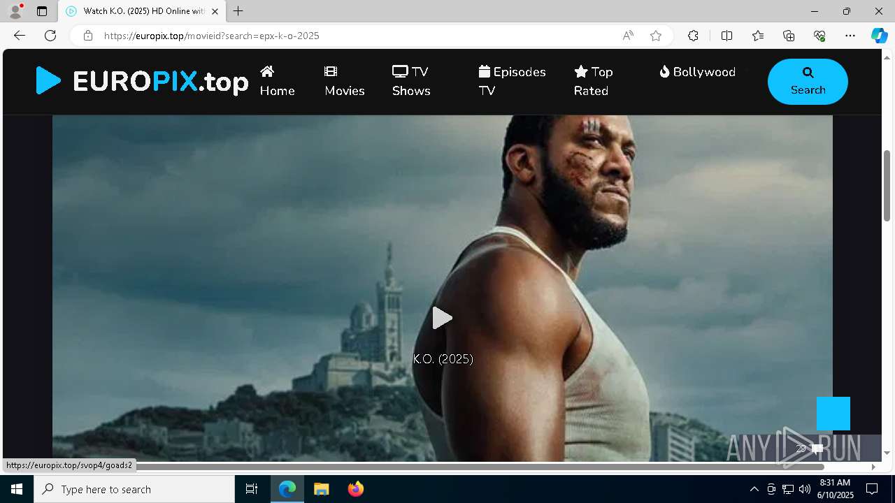Click the taskbar search box
This screenshot has width=895, height=503.
[134, 489]
